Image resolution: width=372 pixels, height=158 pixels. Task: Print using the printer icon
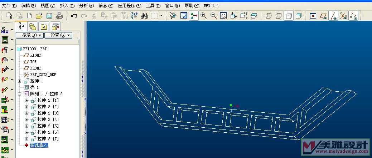click(59, 16)
